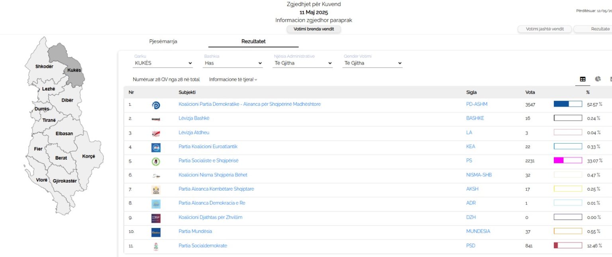Select Dibër region on the map
Viewport: 612px width, 257px height.
pos(67,100)
